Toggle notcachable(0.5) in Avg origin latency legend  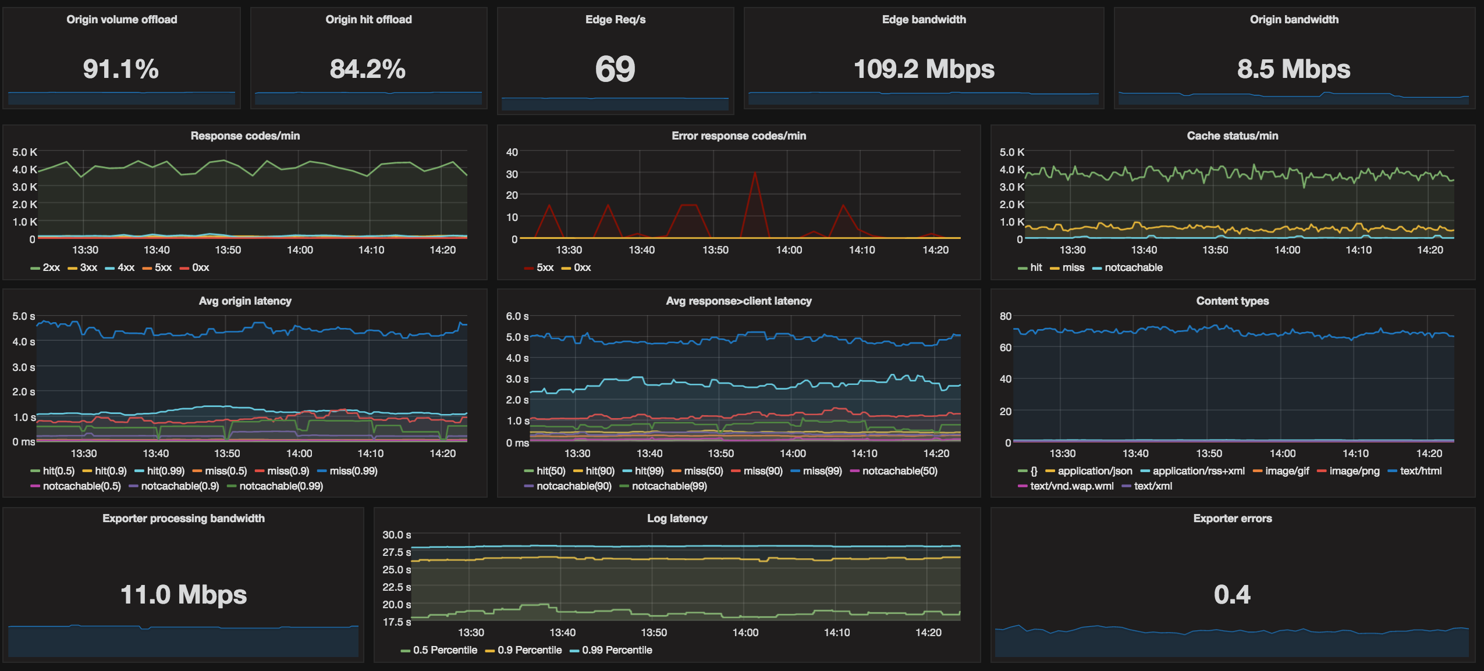coord(81,486)
